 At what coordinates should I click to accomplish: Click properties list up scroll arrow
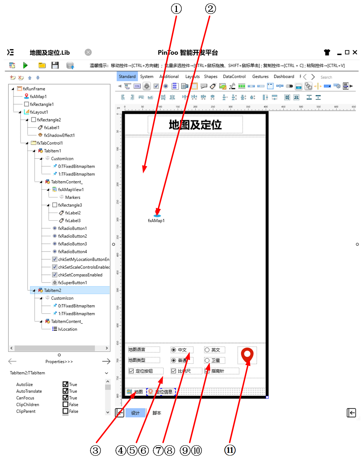108,381
